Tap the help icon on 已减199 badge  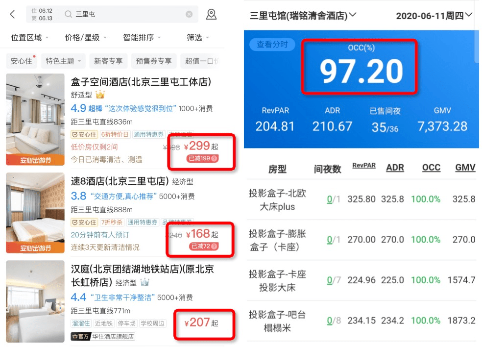214,158
